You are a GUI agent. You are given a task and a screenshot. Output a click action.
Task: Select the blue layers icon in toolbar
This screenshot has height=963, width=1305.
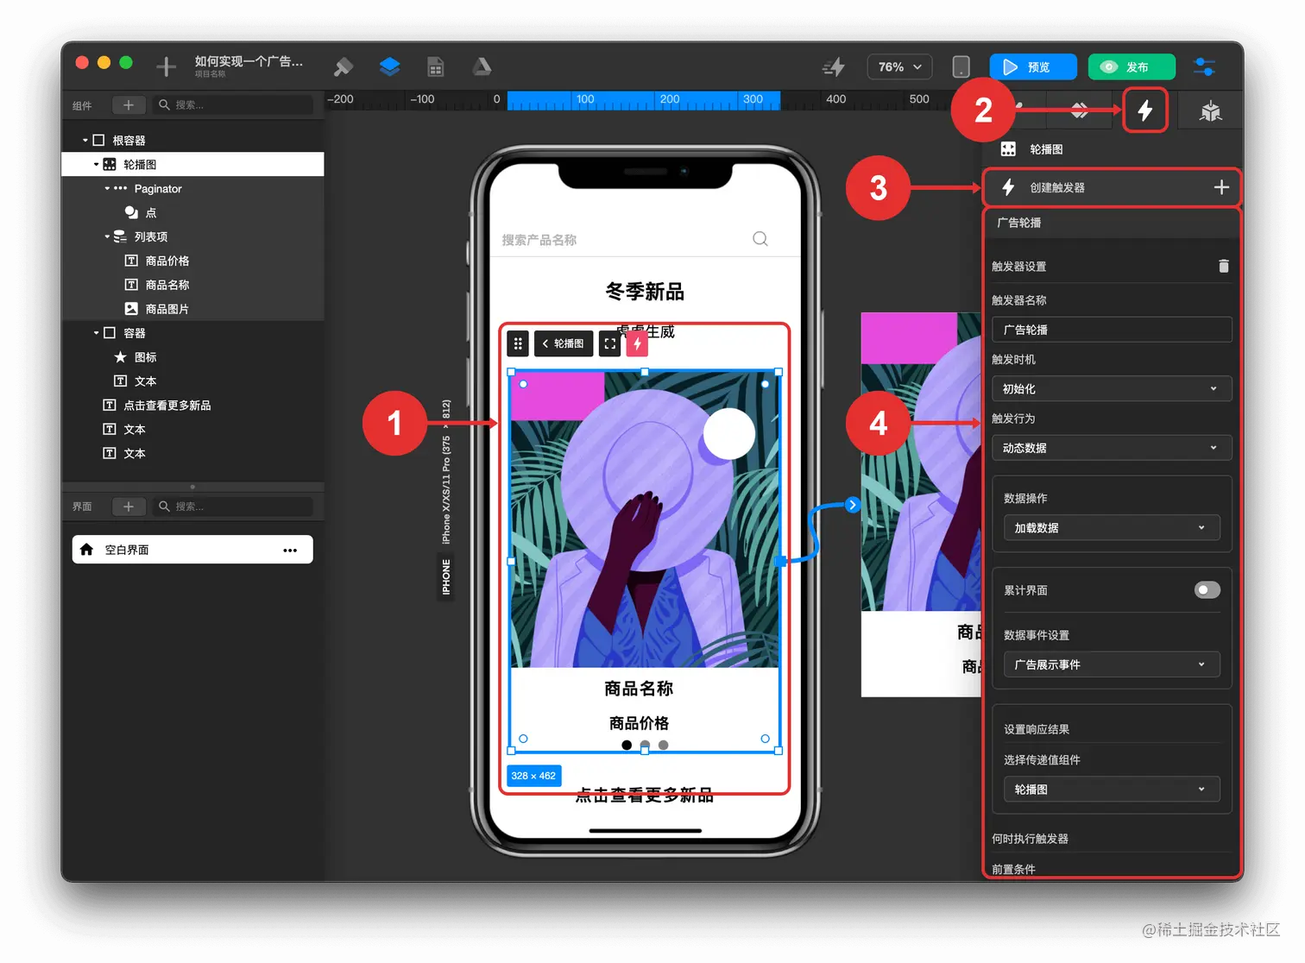pos(389,66)
